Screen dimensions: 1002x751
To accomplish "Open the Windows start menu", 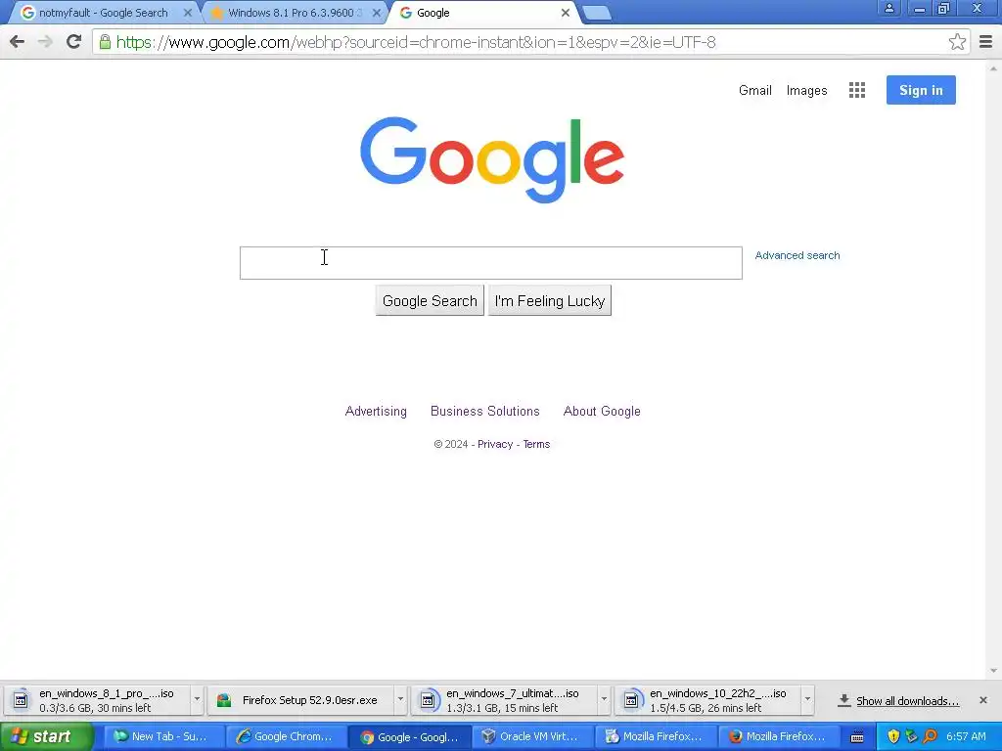I will (46, 737).
